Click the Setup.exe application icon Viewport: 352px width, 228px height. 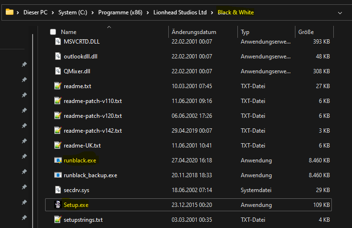[58, 205]
